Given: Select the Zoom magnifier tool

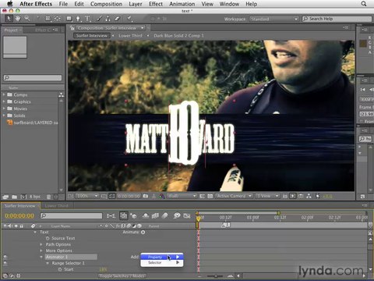Looking at the screenshot, I should click(27, 19).
